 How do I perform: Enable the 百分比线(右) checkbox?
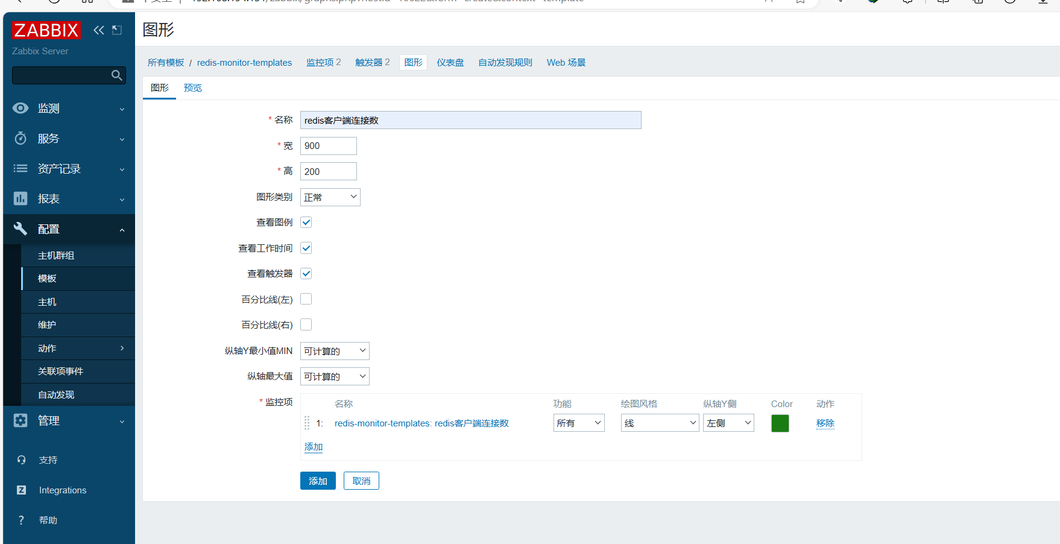[306, 324]
